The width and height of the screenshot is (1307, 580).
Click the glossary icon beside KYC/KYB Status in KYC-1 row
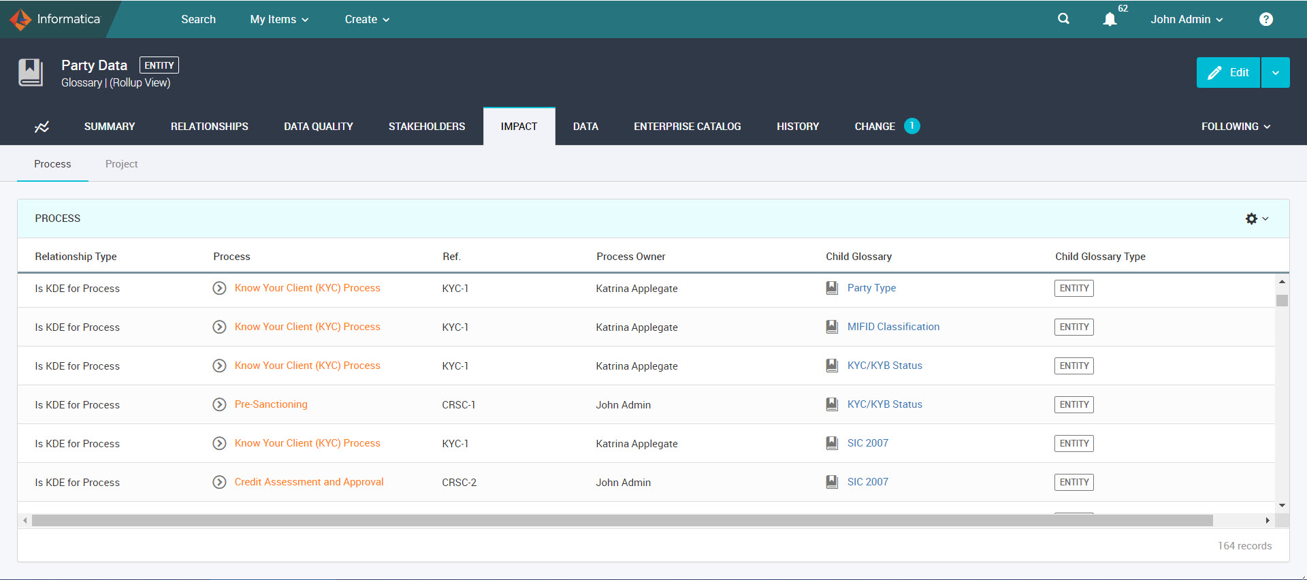click(x=832, y=366)
